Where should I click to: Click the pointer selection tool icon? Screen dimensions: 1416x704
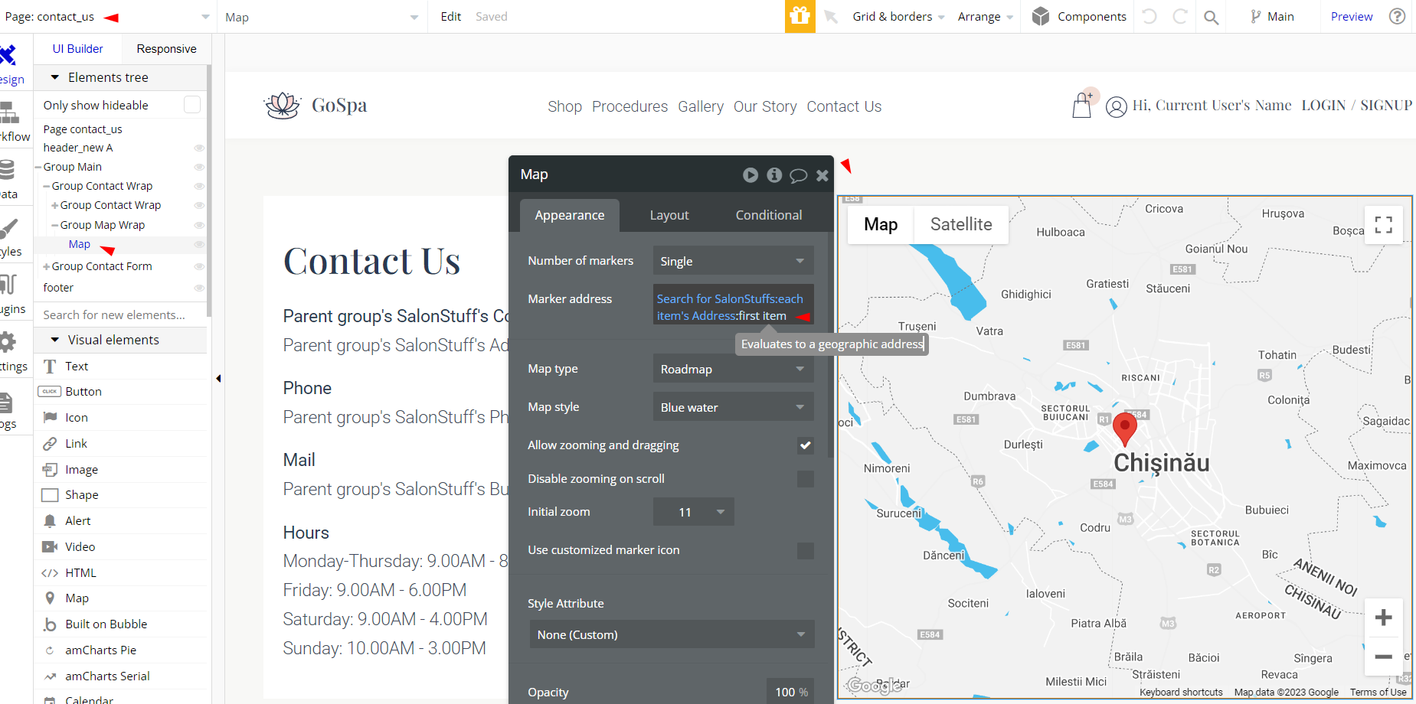pyautogui.click(x=831, y=16)
